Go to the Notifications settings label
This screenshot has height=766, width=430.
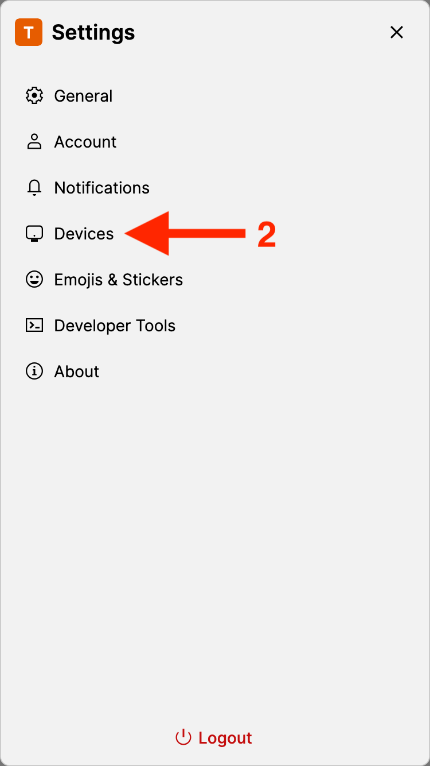click(x=101, y=188)
